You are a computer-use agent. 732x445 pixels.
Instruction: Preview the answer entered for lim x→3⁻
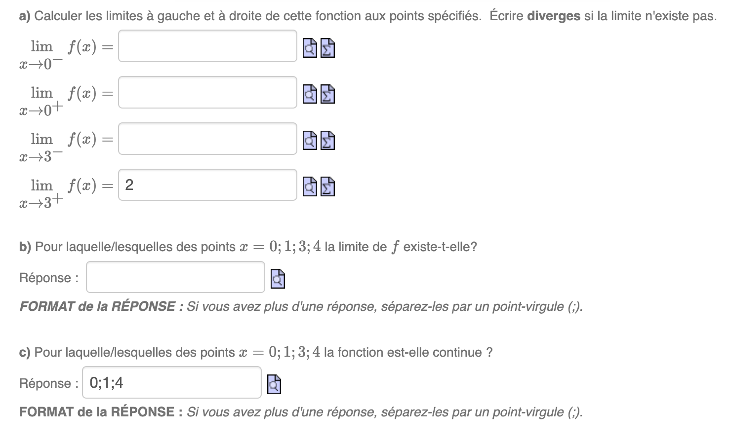click(310, 141)
